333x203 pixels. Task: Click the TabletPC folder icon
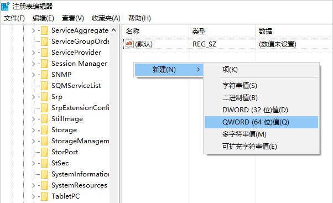[44, 196]
